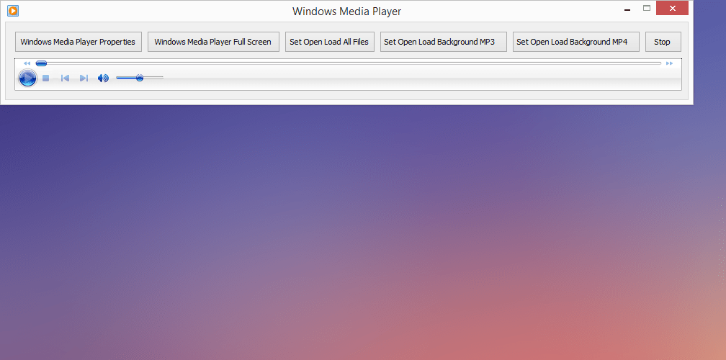726x360 pixels.
Task: Click the square Stop playback icon
Action: click(x=46, y=78)
